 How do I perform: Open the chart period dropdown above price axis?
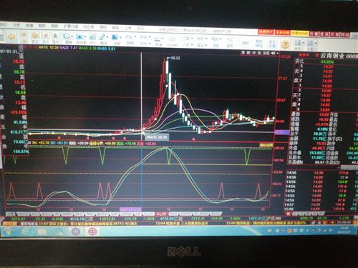click(x=278, y=53)
